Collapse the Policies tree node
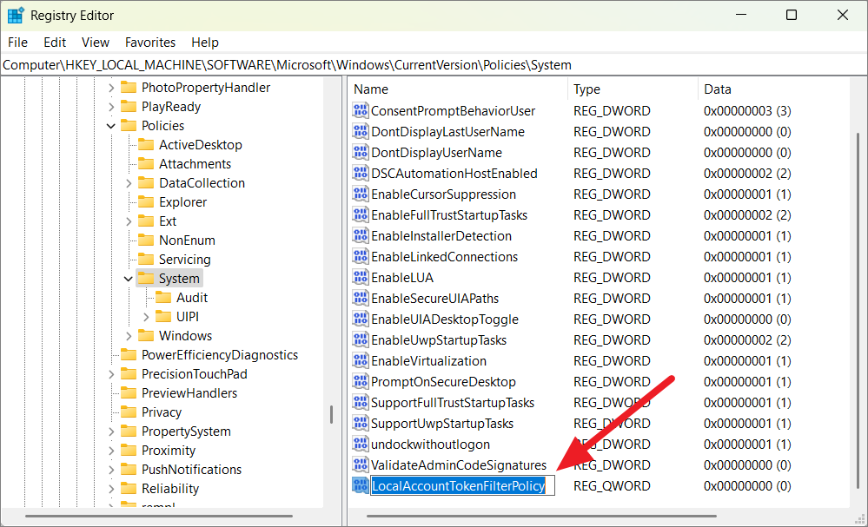The height and width of the screenshot is (527, 868). [110, 126]
